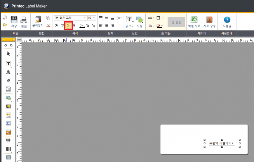Open a file using the folder icon
This screenshot has height=162, width=254.
click(5, 25)
